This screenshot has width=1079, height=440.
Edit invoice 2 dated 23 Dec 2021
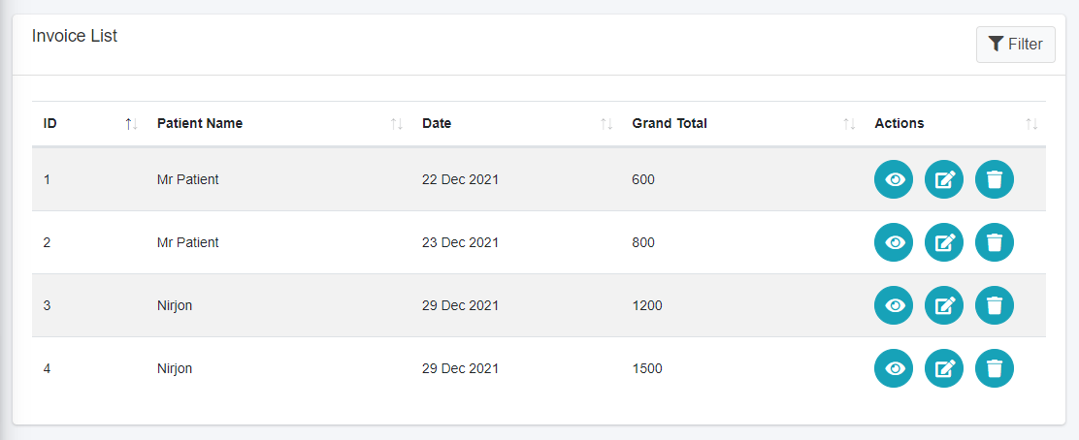coord(944,242)
